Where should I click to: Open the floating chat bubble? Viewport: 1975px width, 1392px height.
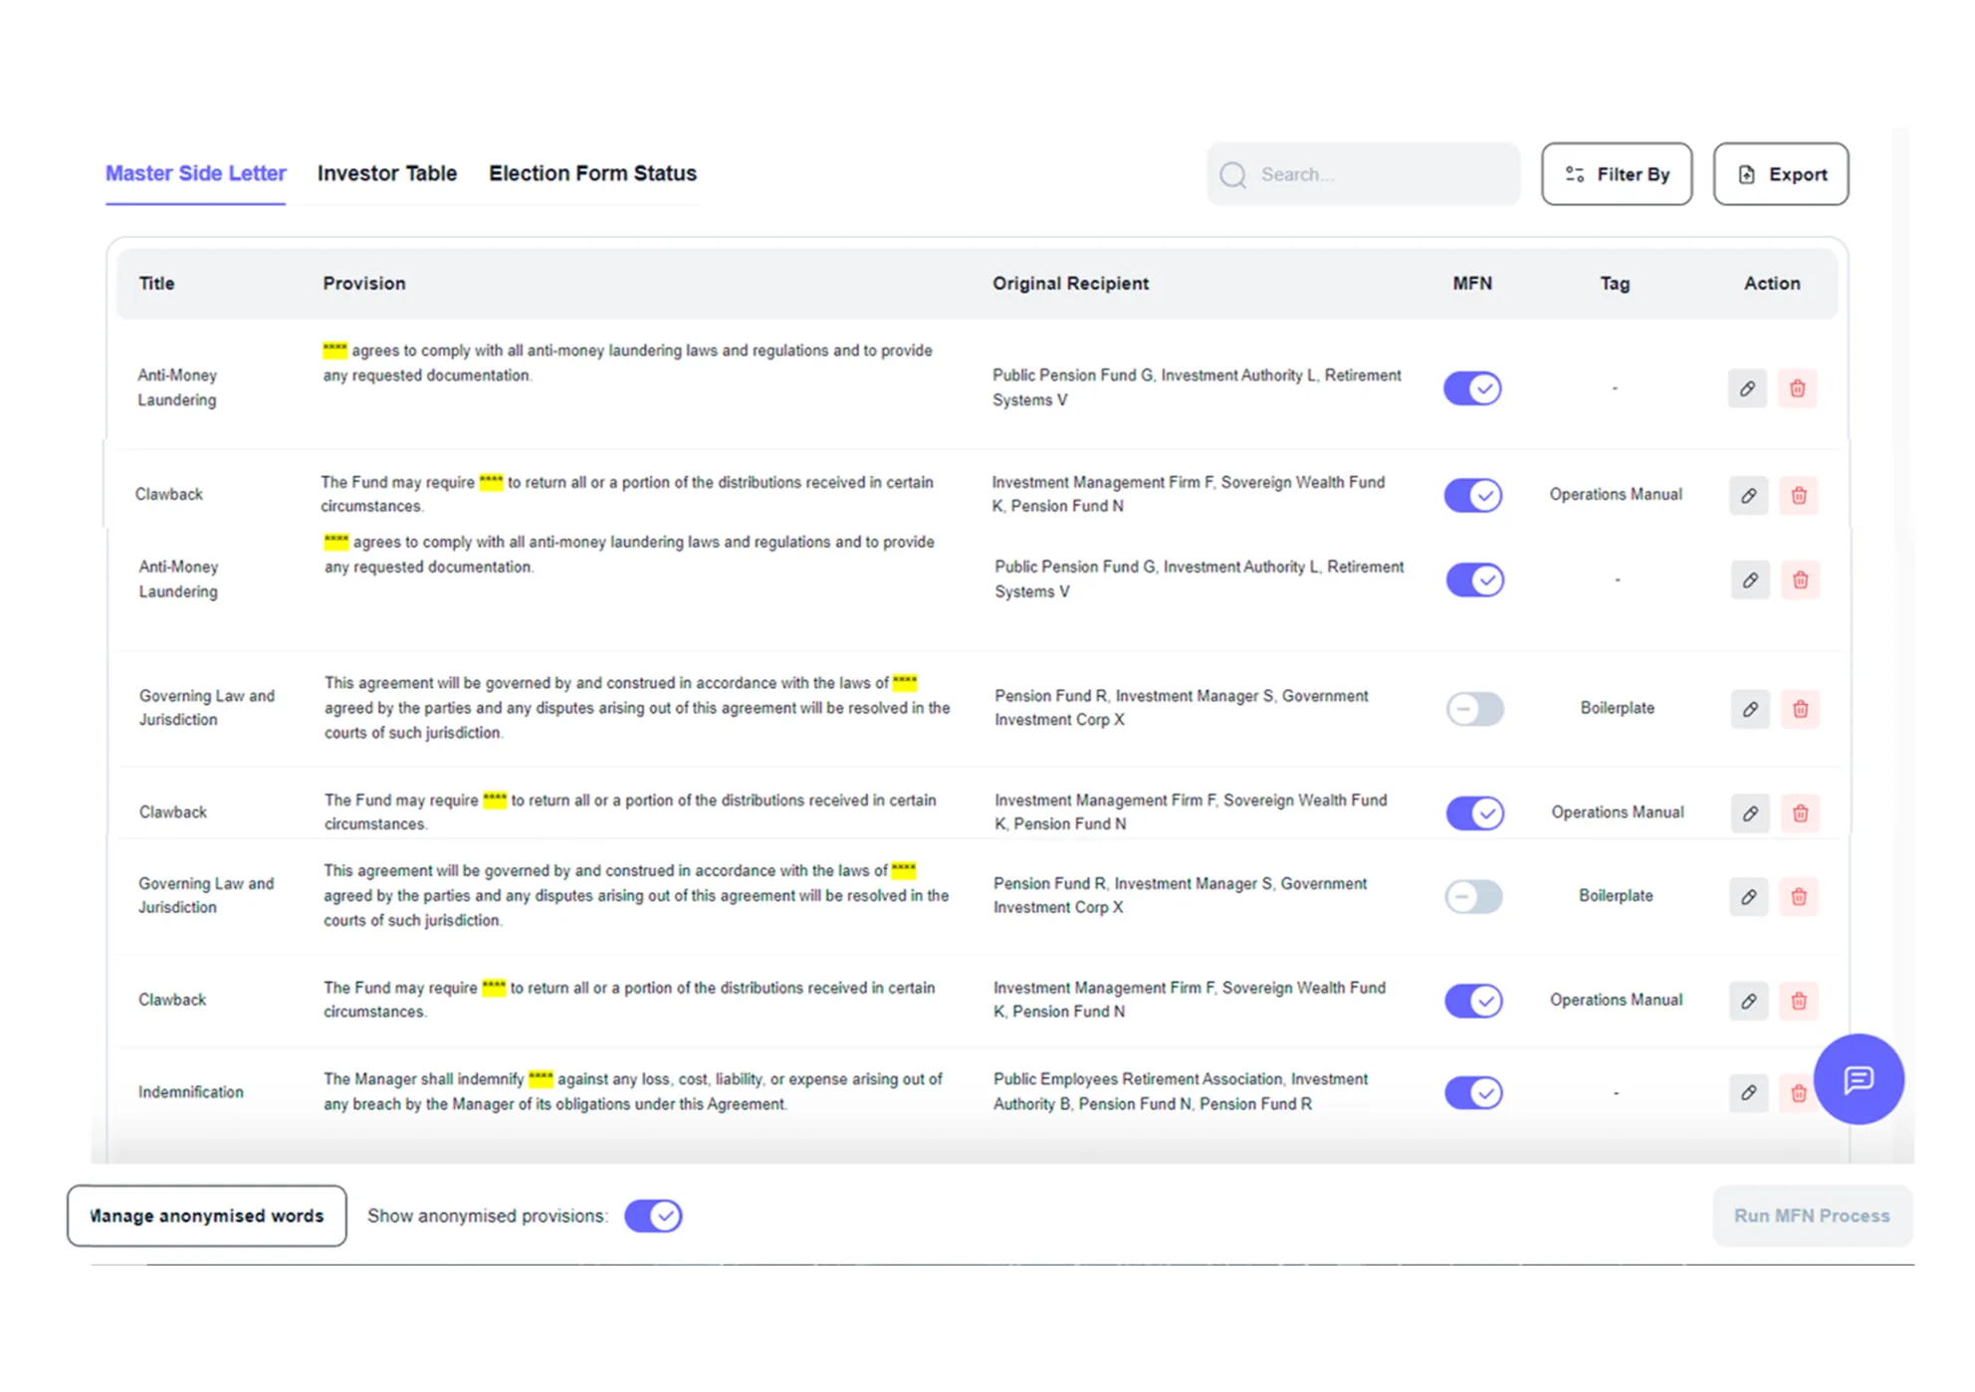tap(1859, 1079)
